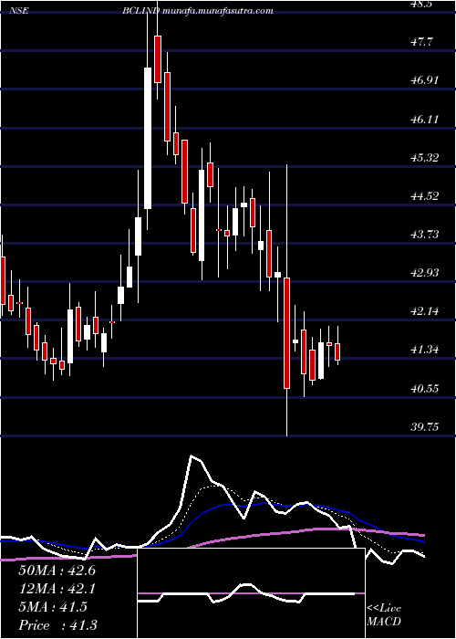Screen dimensions: 456x639
Task: Click the 50MA : 42.6 reading
Action: point(57,571)
